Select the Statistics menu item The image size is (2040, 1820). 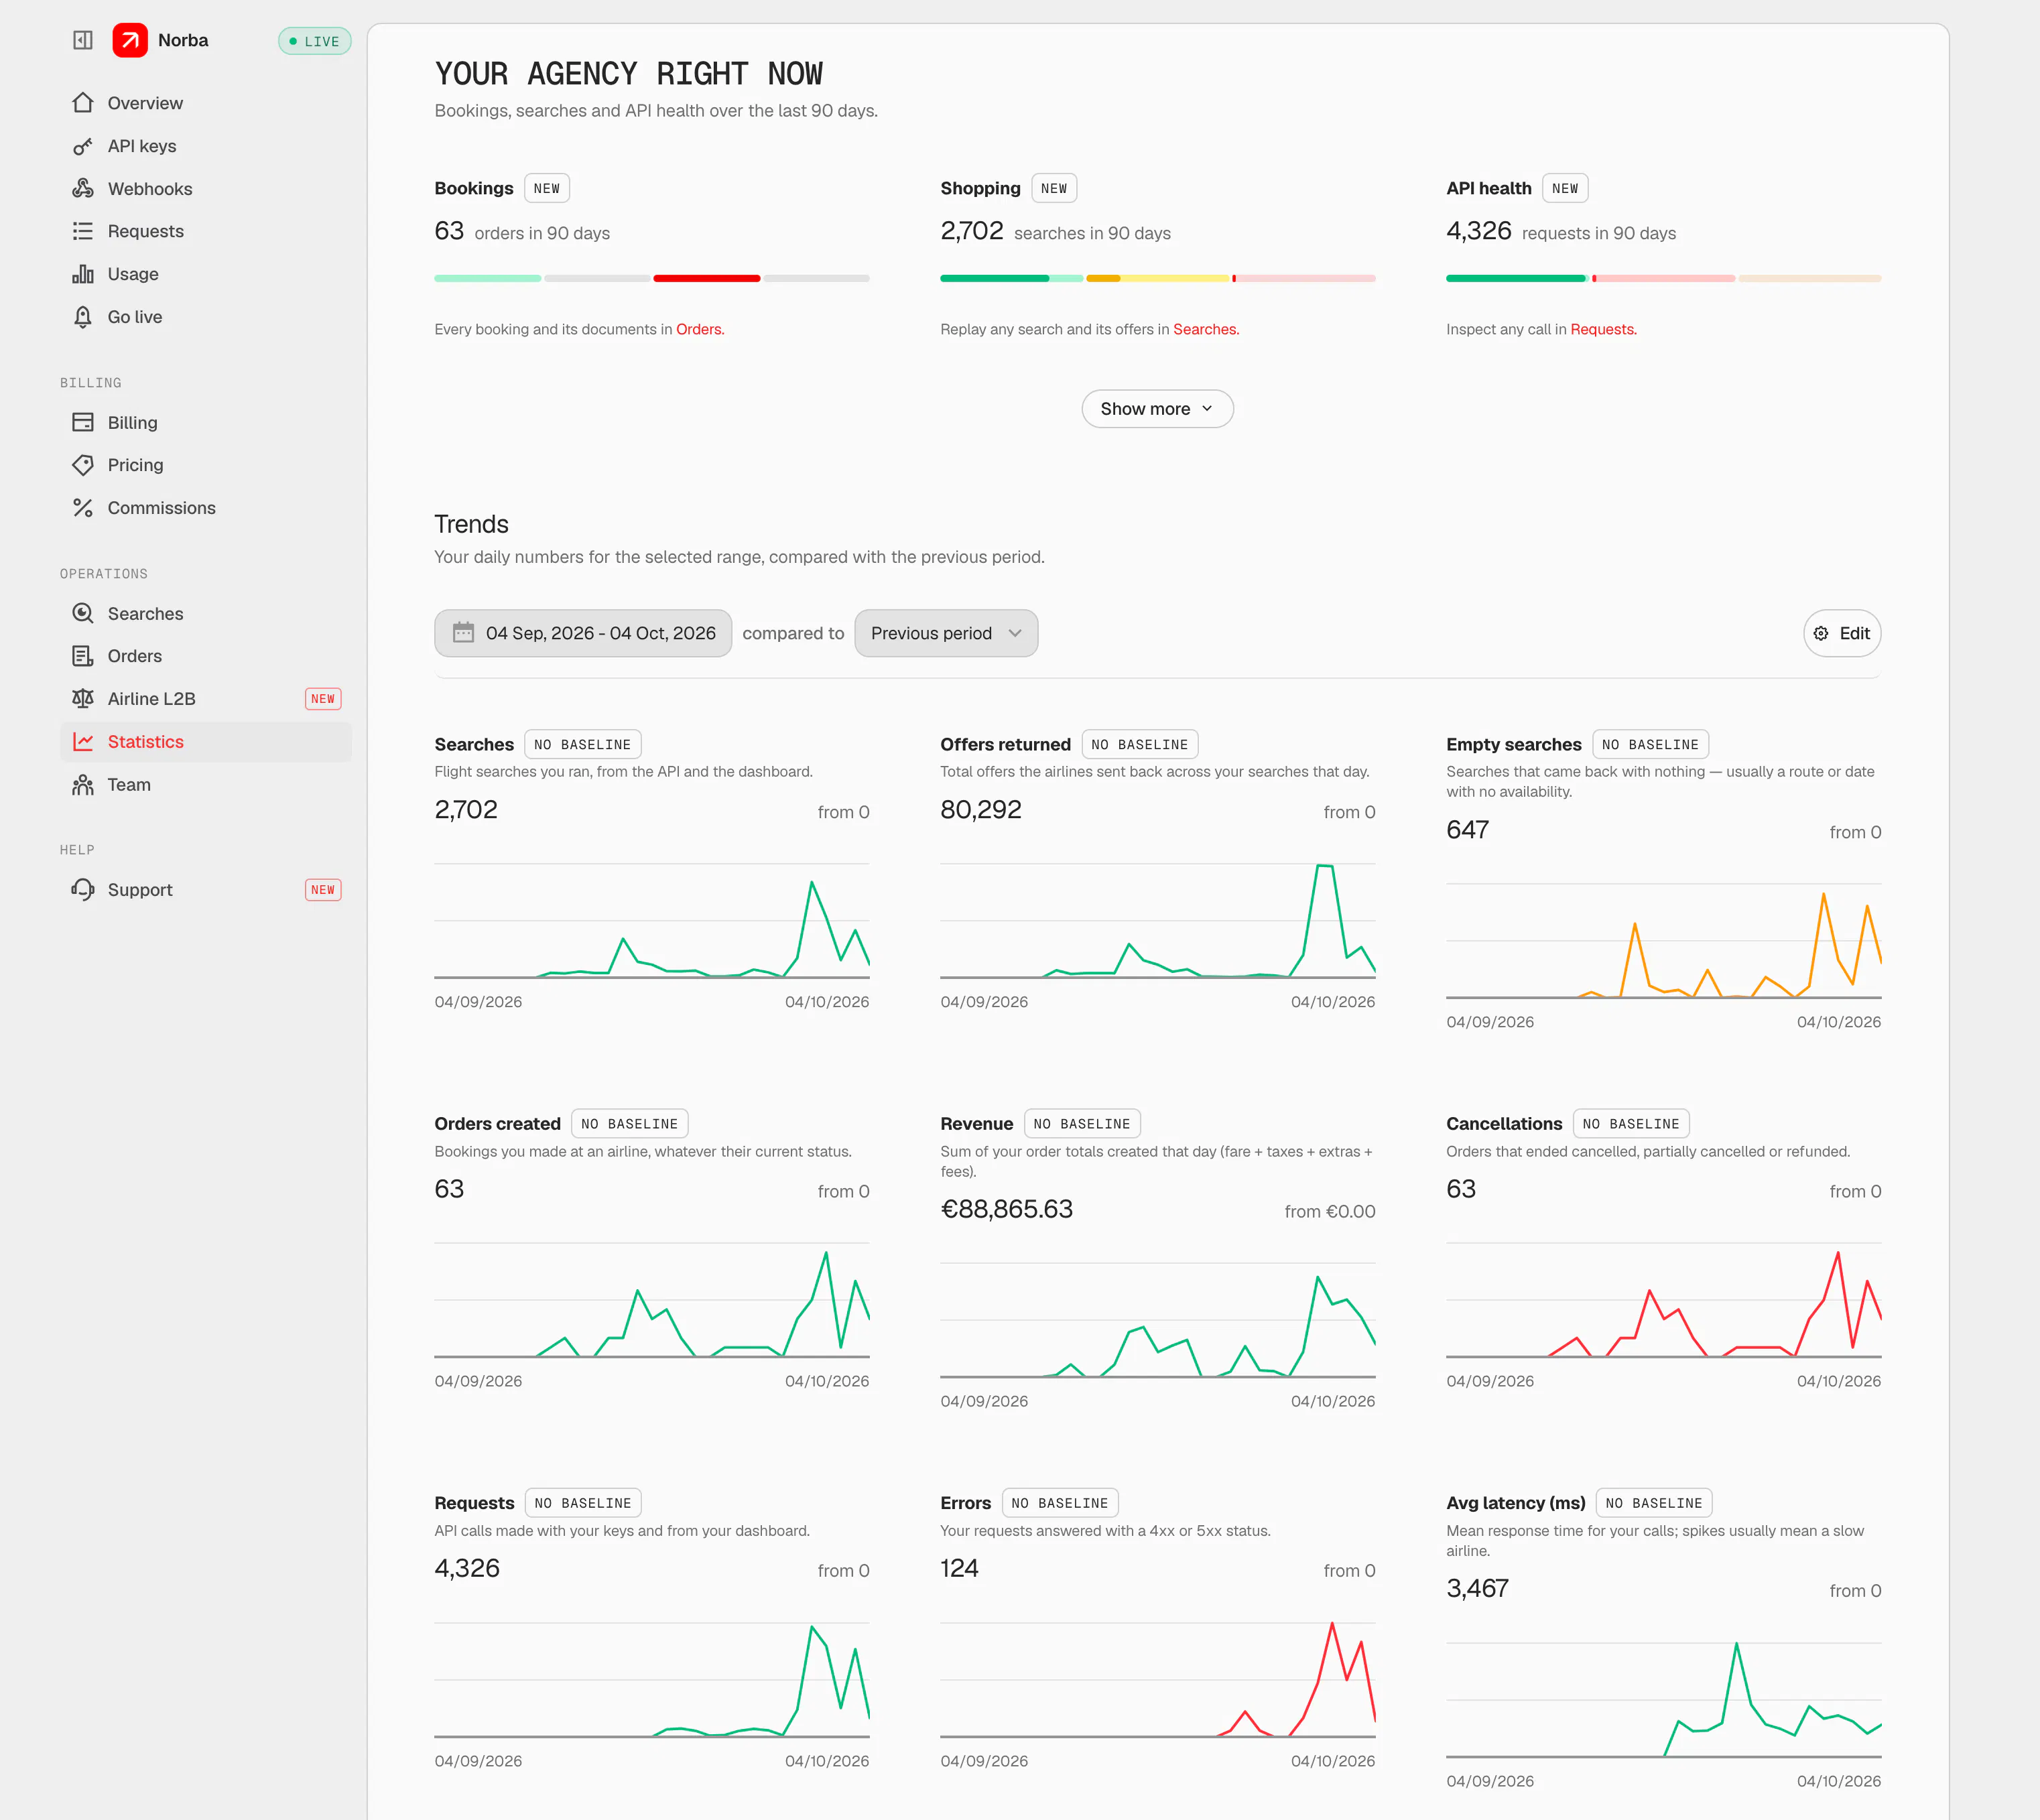[206, 742]
